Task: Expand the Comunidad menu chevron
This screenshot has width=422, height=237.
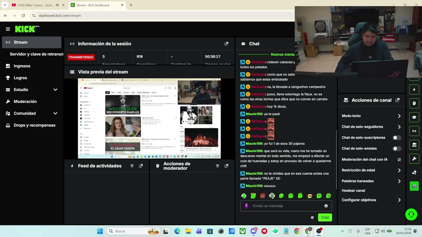Action: [x=55, y=113]
